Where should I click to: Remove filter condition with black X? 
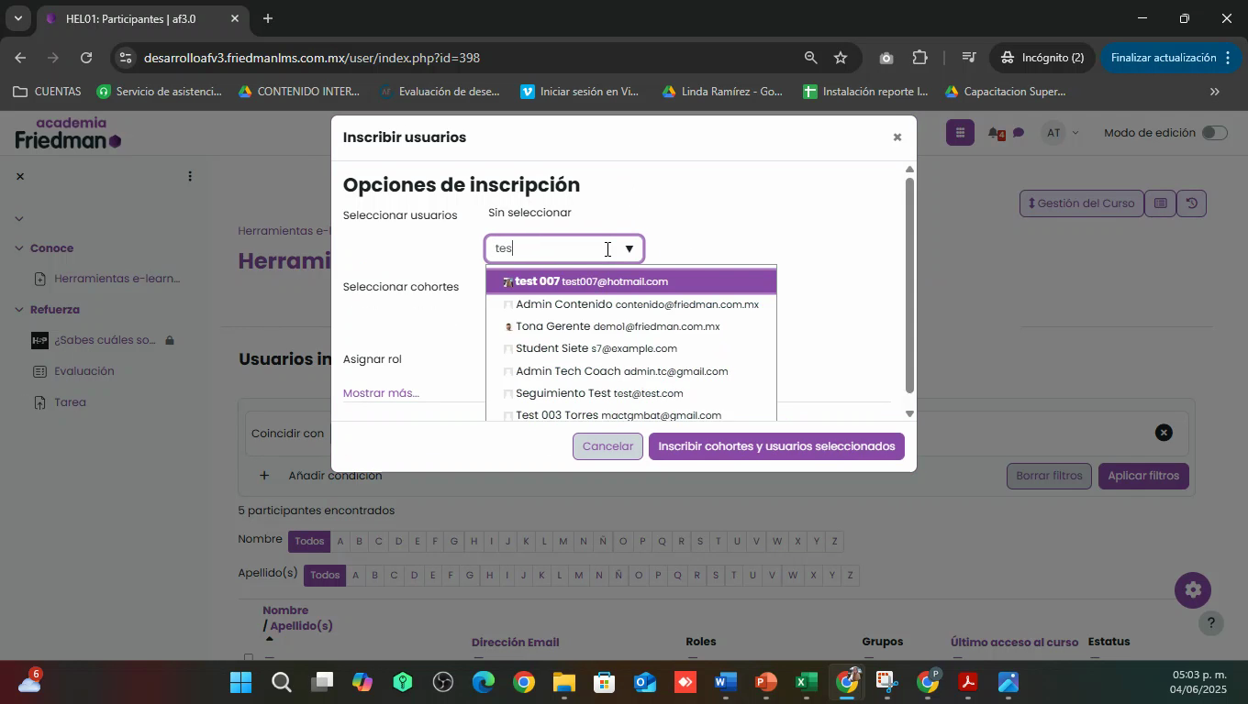[x=1164, y=433]
